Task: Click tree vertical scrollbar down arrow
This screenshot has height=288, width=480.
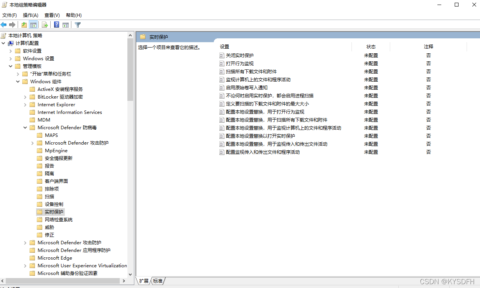Action: click(130, 274)
